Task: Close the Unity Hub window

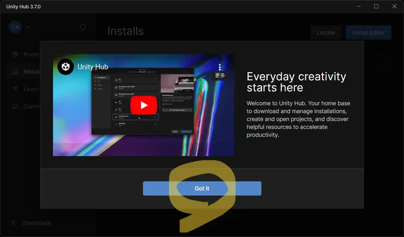Action: pos(395,7)
